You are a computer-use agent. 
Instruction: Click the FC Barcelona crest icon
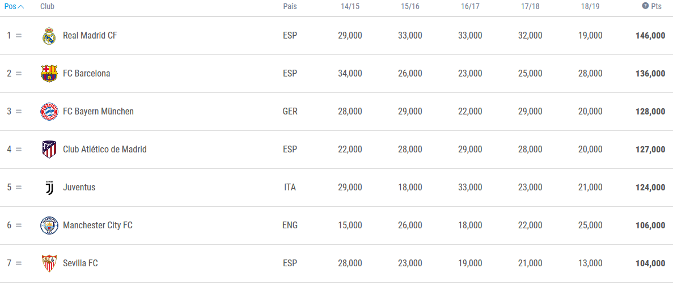[x=49, y=74]
